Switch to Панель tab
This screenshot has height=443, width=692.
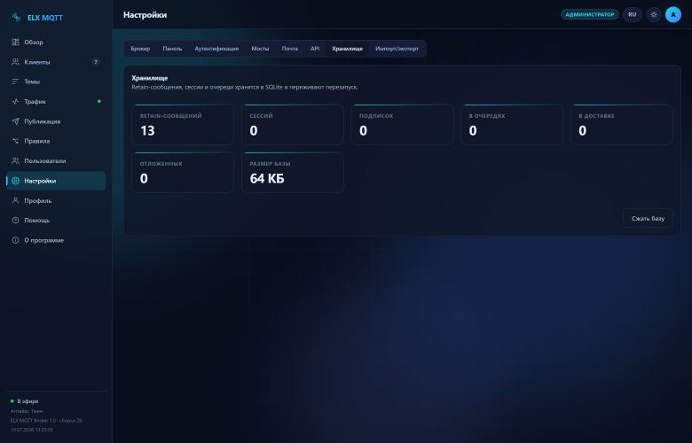pos(172,49)
